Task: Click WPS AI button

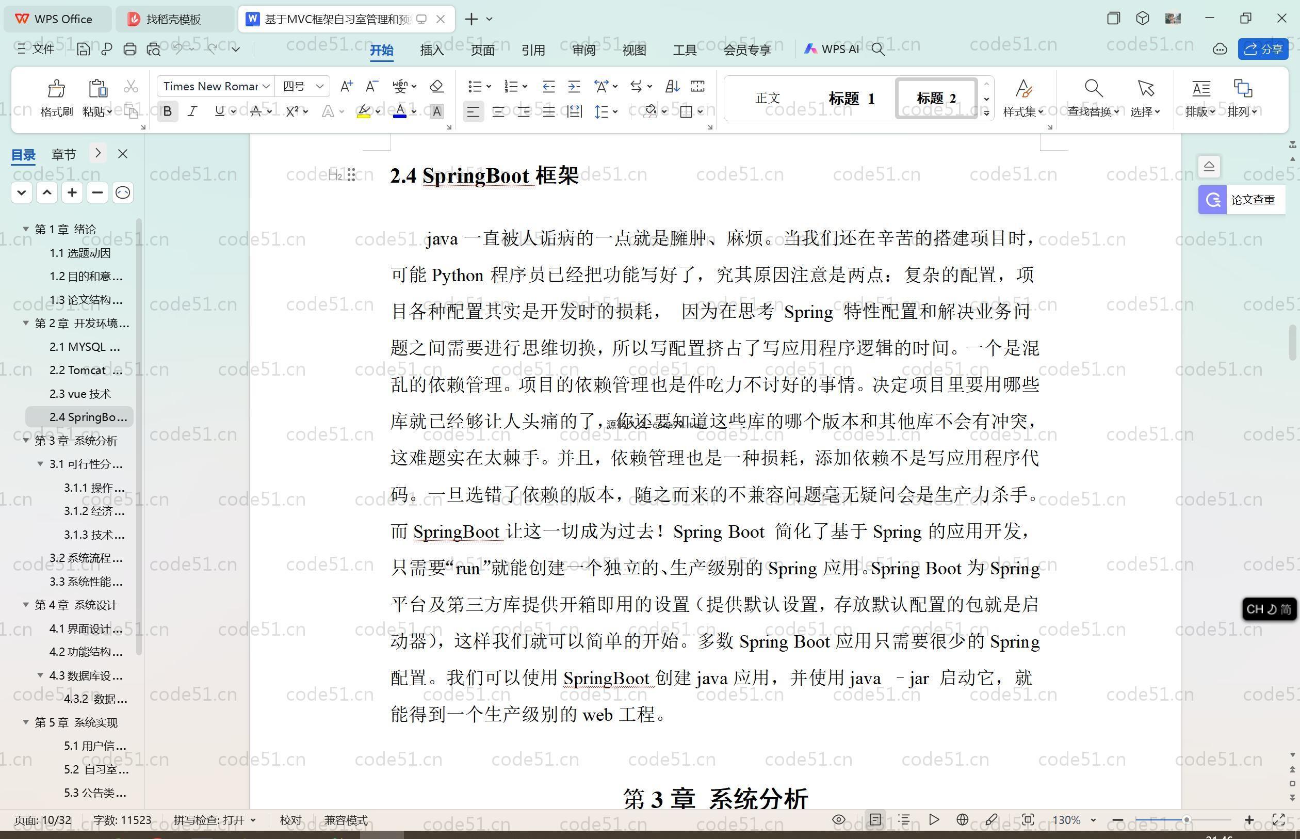Action: (832, 49)
